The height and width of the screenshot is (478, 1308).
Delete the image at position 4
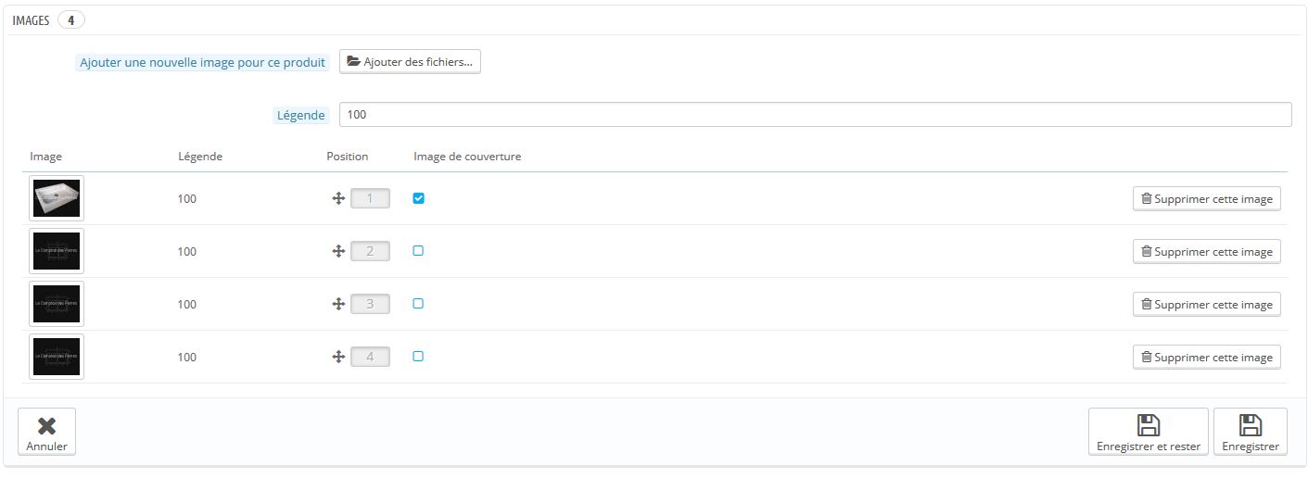[x=1206, y=357]
